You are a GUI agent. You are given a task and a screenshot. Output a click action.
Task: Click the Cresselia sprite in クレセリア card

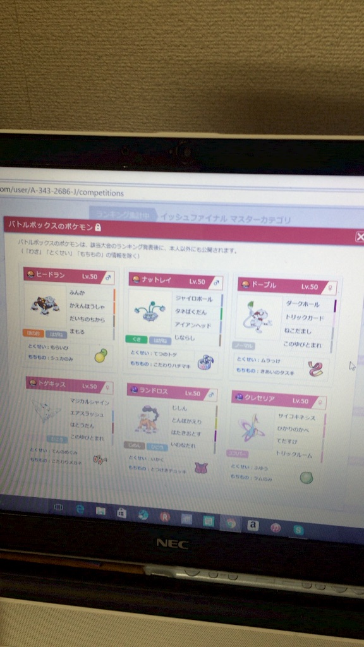click(252, 429)
